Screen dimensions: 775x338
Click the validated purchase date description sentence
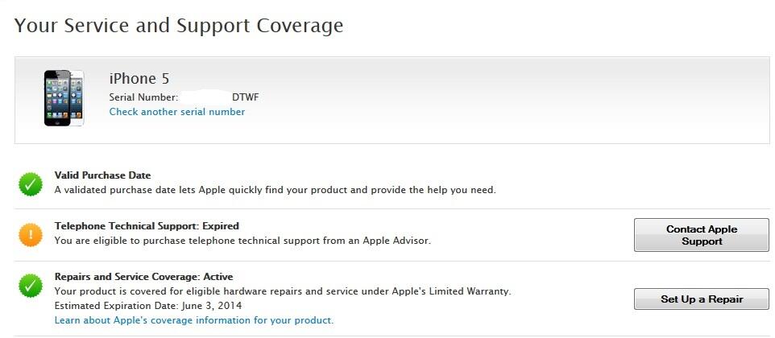click(275, 189)
